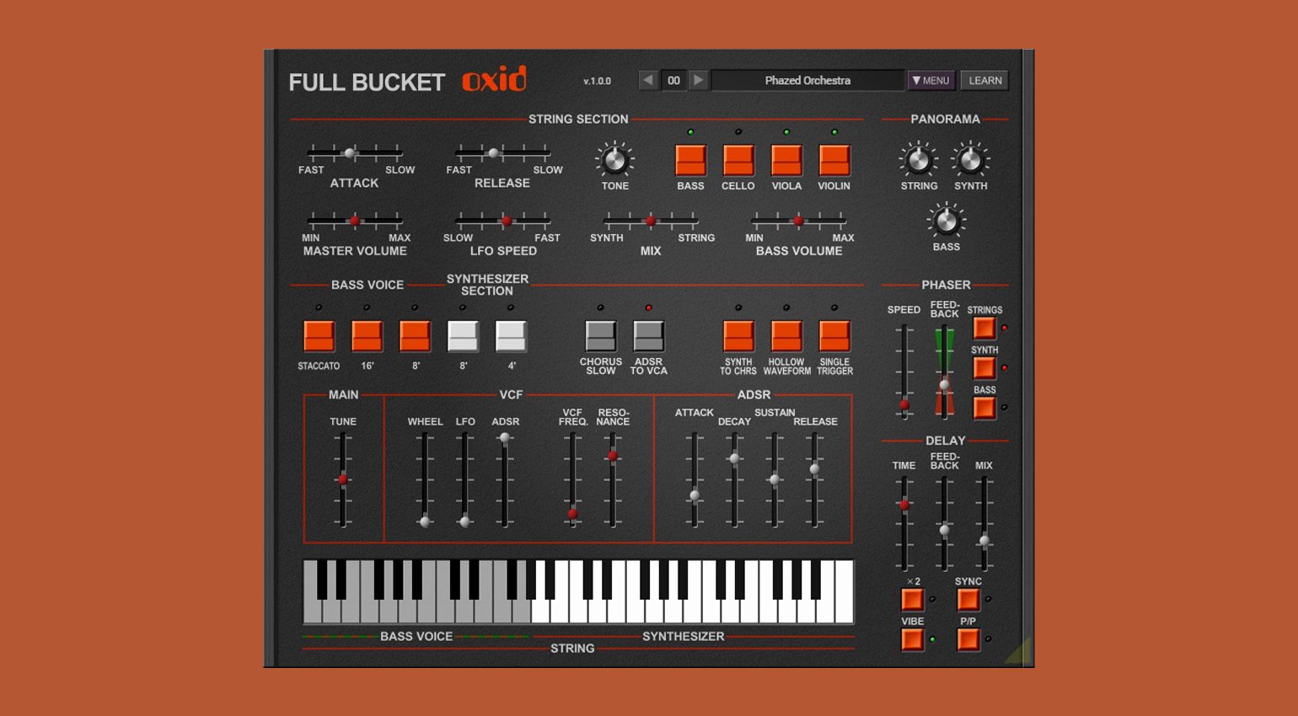Route SYNTH TO CHRS with its button

click(739, 336)
